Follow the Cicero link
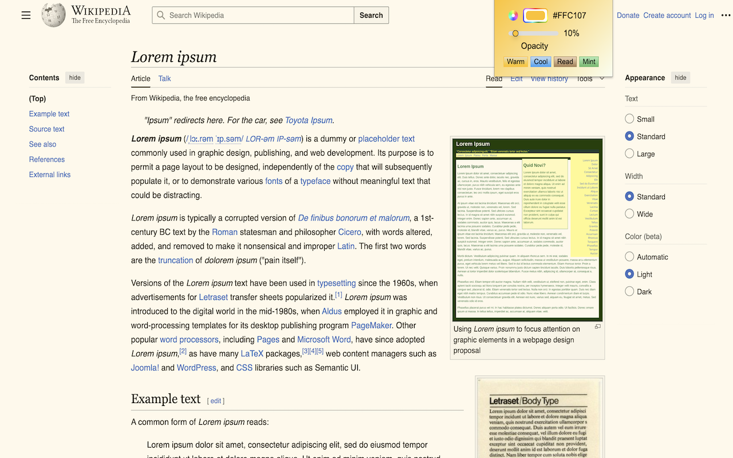This screenshot has width=733, height=458. 350,232
